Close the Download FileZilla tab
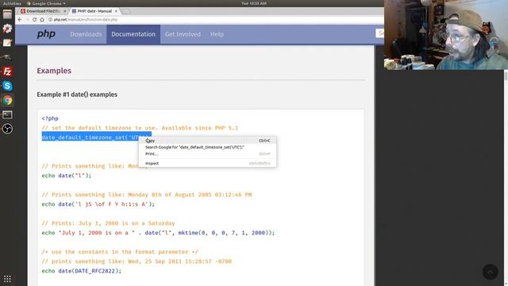 click(x=65, y=11)
